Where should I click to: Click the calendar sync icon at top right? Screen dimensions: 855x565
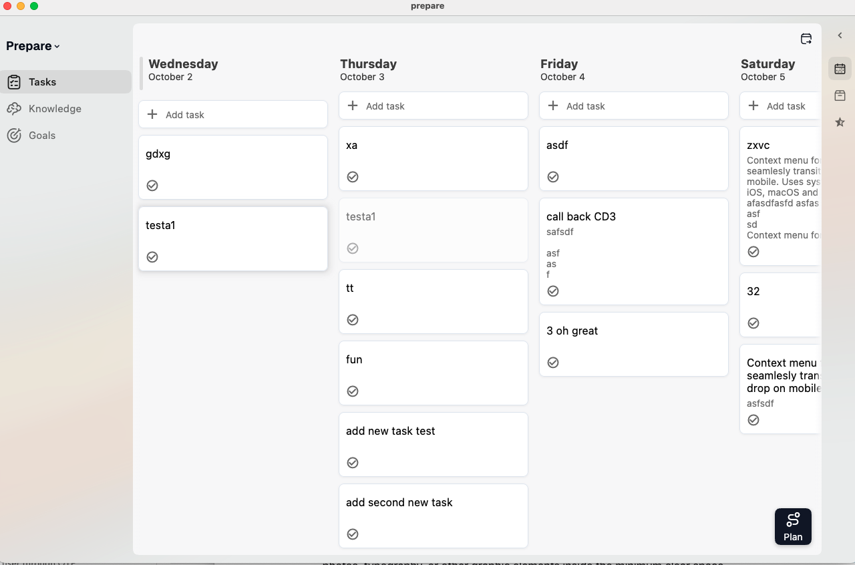(806, 39)
